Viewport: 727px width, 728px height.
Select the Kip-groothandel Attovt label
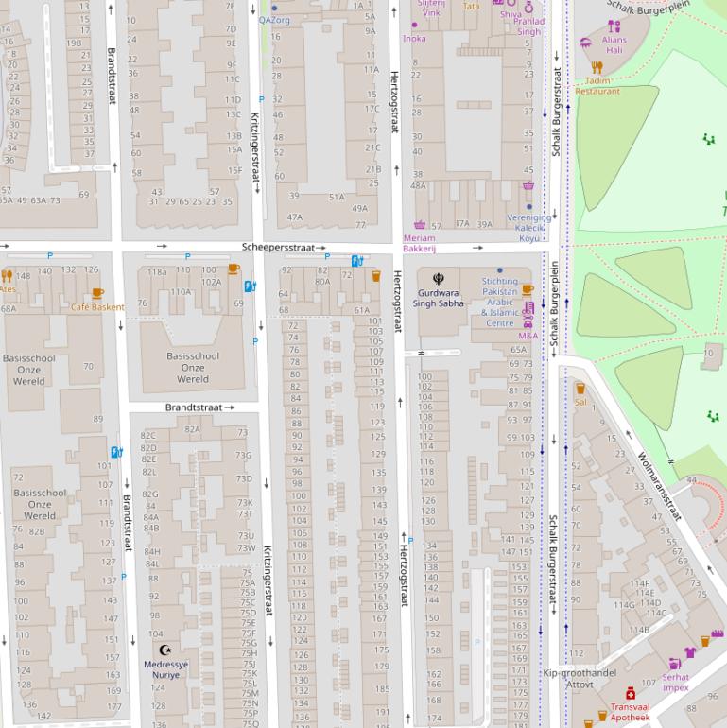pyautogui.click(x=580, y=678)
